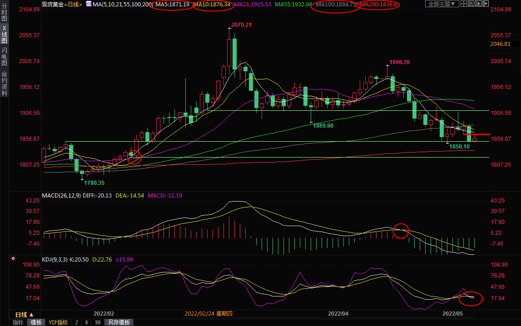Select the K线图 side tab
Screen dimensions: 521x326
(x=4, y=35)
